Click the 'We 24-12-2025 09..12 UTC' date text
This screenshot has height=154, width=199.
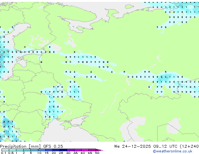146,146
